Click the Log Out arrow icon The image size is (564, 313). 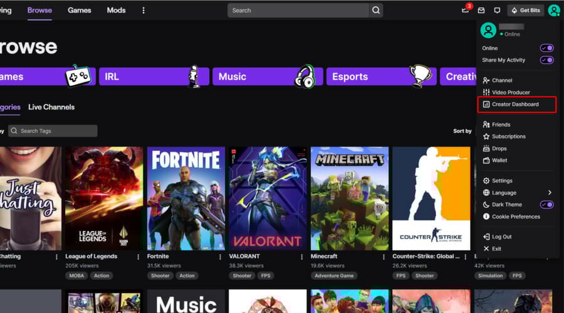pos(486,237)
